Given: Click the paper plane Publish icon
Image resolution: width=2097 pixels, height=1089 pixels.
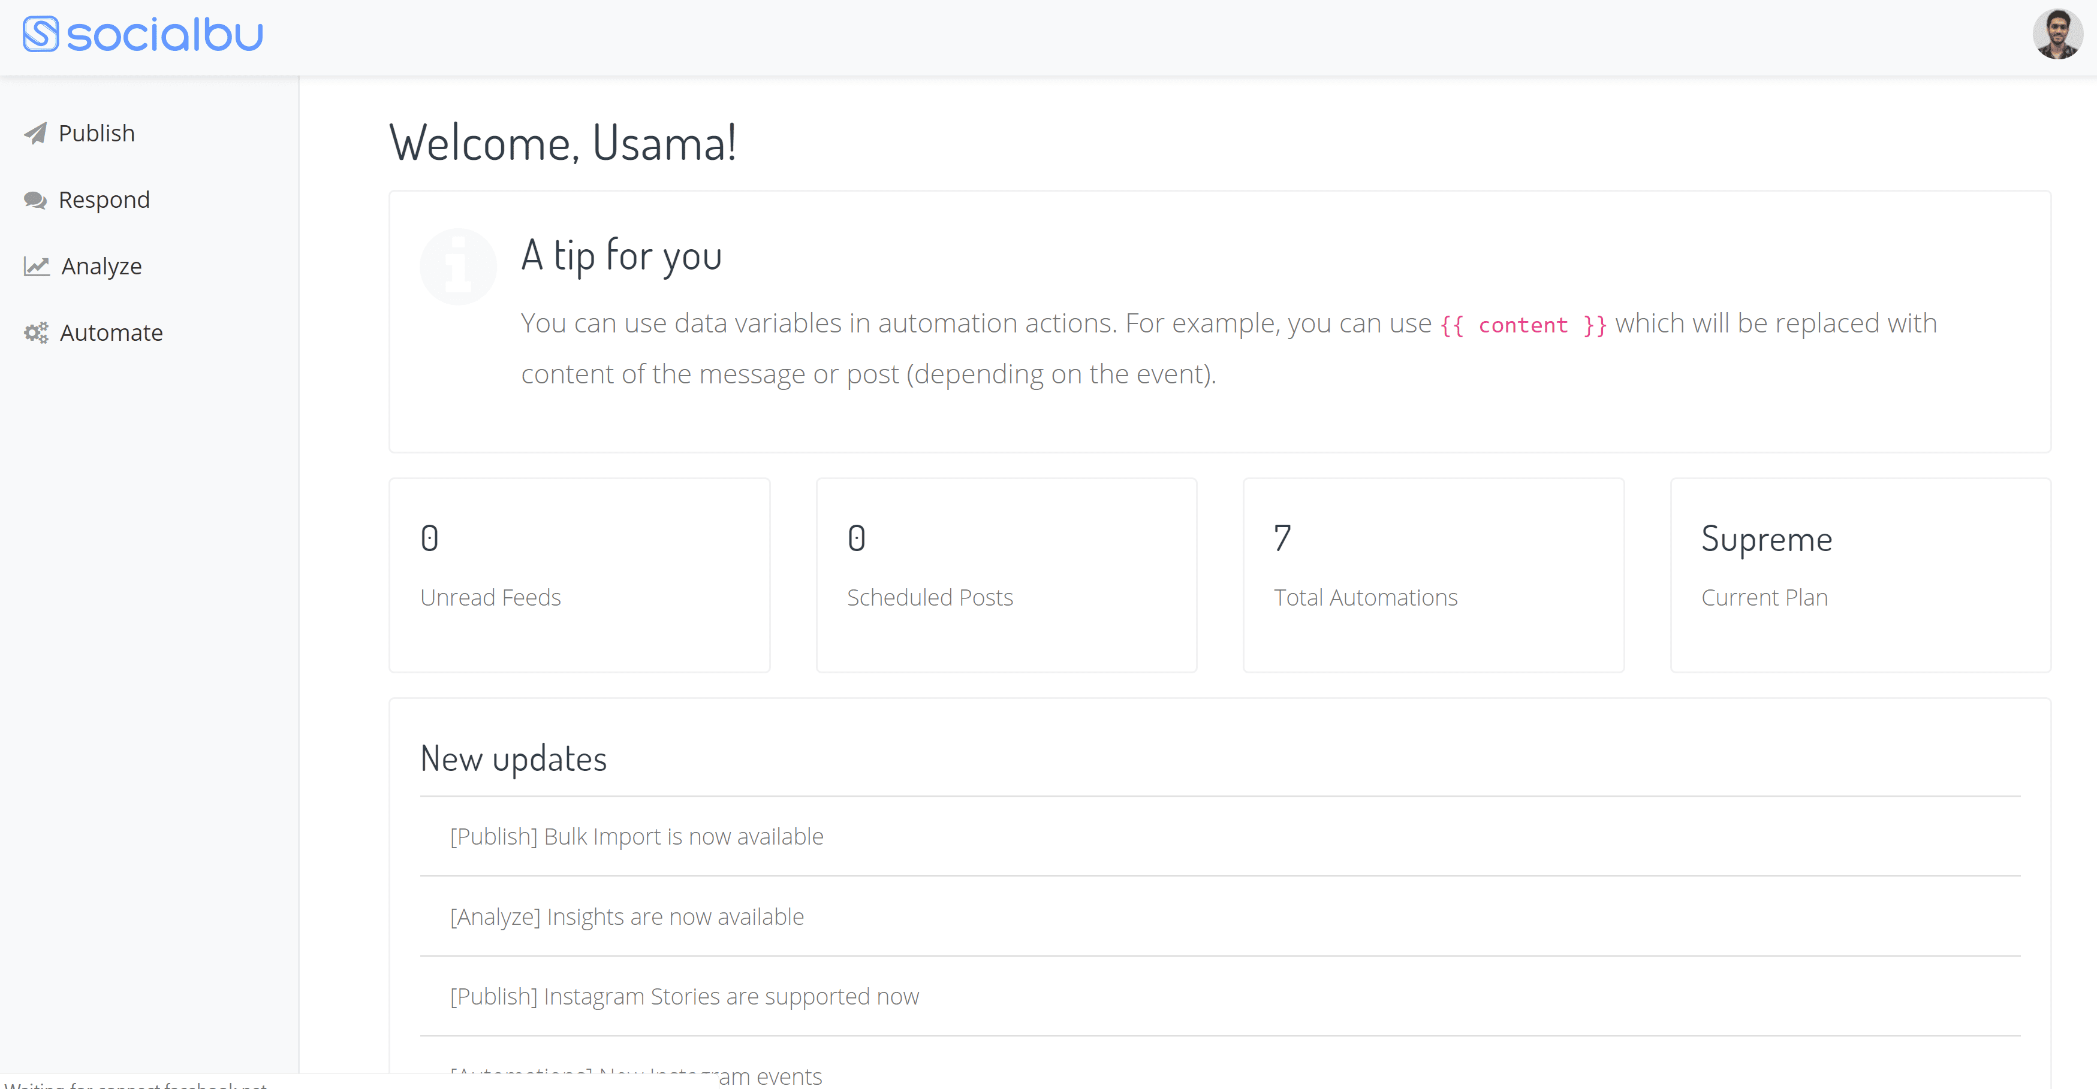Looking at the screenshot, I should [x=35, y=134].
